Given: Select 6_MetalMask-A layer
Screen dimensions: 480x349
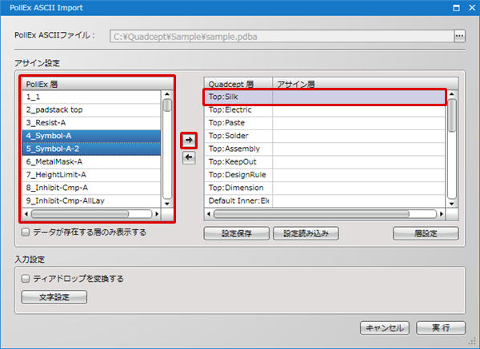Looking at the screenshot, I should click(91, 161).
